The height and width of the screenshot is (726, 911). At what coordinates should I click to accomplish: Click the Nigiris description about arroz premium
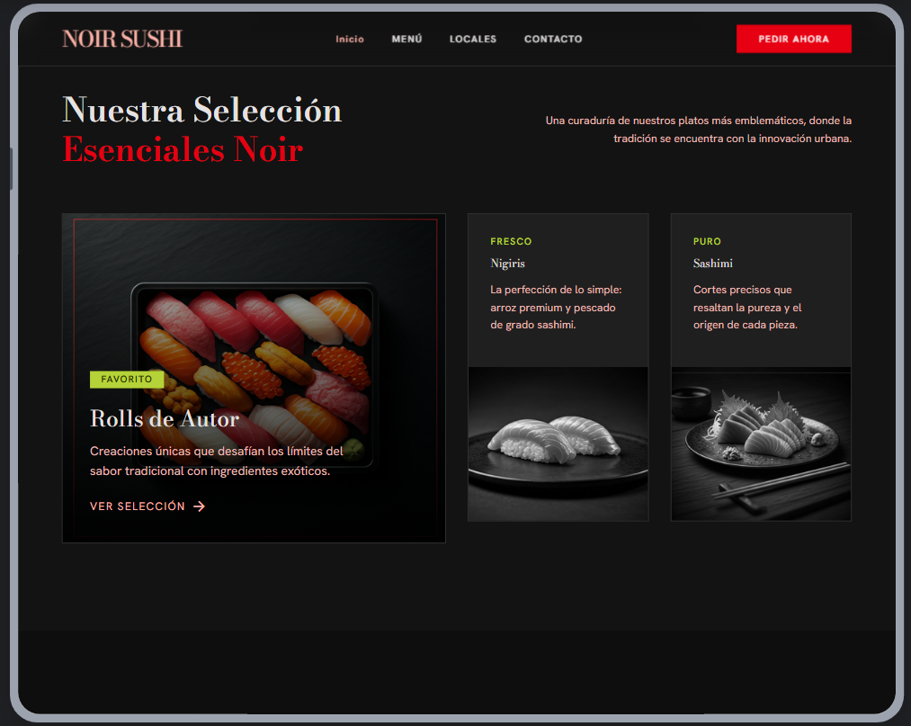point(556,307)
